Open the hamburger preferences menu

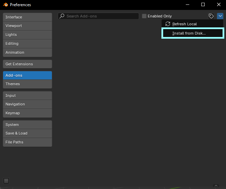point(6,181)
